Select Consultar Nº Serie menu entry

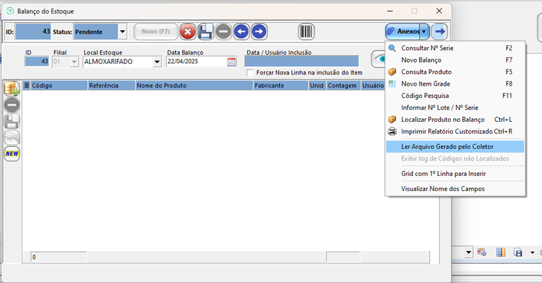455,48
